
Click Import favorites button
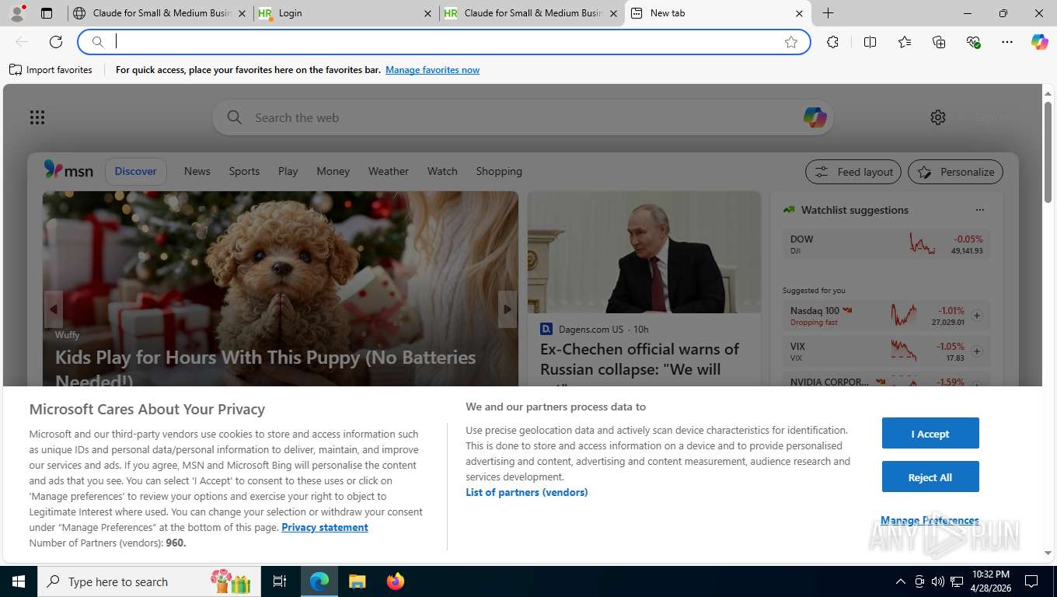click(51, 70)
